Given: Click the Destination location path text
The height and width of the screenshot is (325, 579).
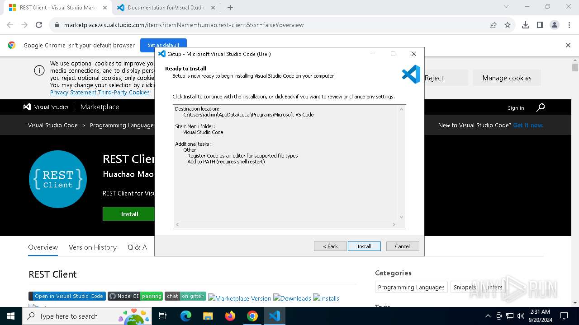Looking at the screenshot, I should 248,115.
